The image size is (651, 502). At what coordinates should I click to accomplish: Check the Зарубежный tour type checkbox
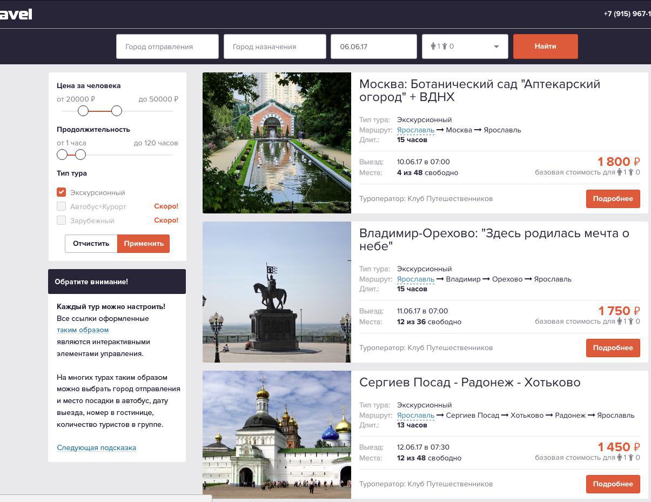click(x=61, y=220)
